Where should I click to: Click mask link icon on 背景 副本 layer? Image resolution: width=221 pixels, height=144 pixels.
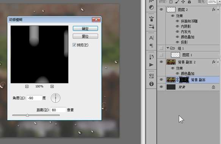[177, 80]
